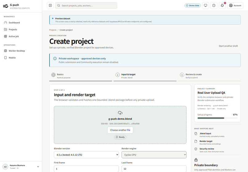Click the search projects input field
The image size is (248, 172).
coord(86,6)
